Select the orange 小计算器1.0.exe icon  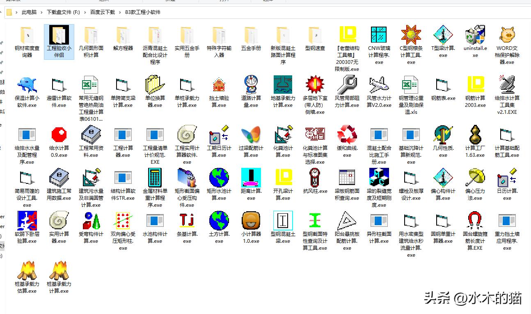pyautogui.click(x=251, y=221)
